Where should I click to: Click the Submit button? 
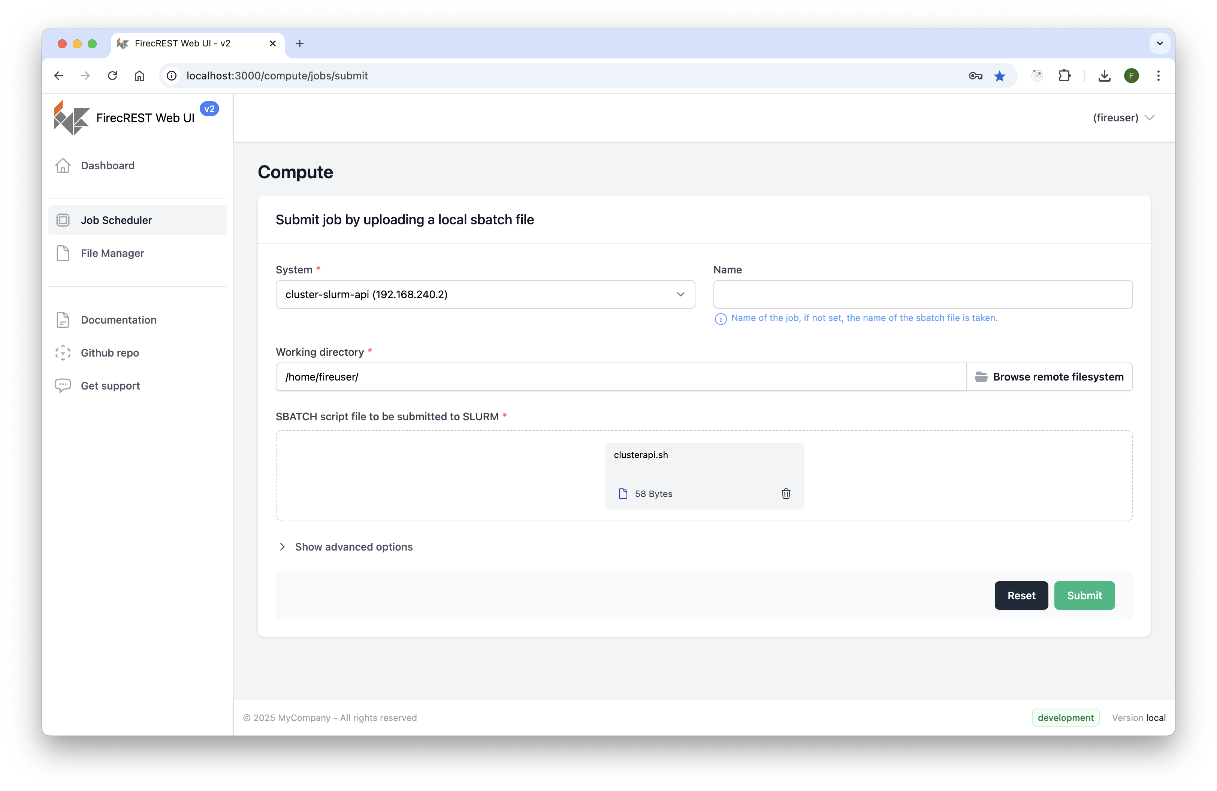(1084, 595)
